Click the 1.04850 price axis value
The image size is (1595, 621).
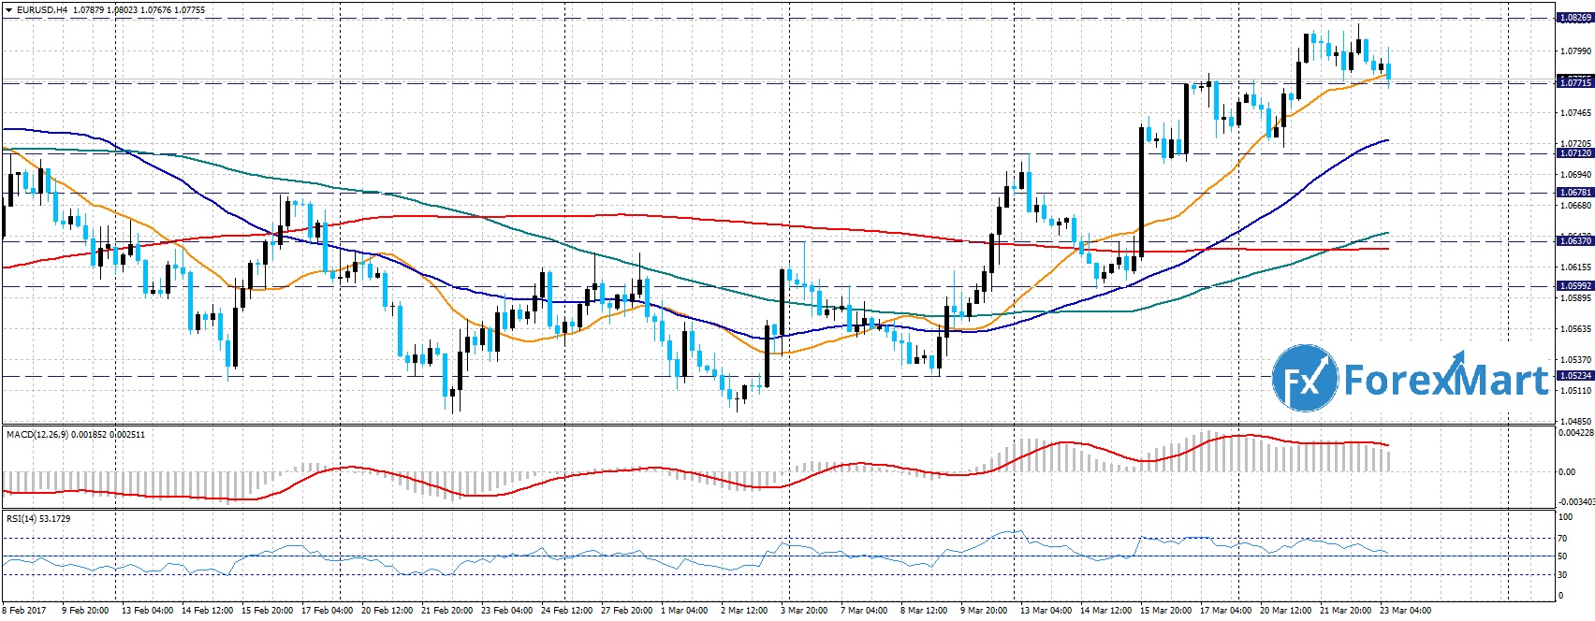1573,422
